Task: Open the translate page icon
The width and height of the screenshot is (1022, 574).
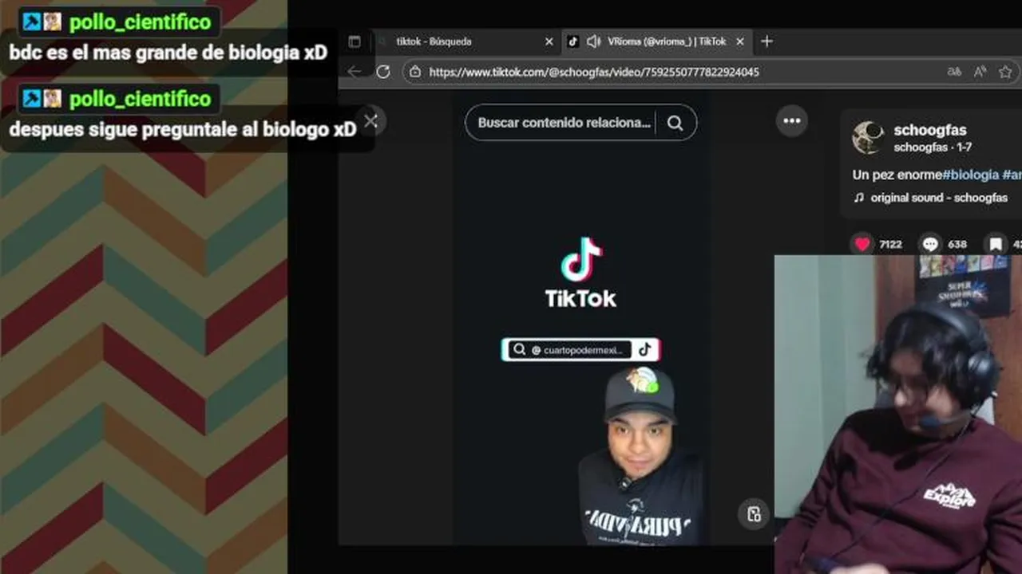Action: [954, 72]
